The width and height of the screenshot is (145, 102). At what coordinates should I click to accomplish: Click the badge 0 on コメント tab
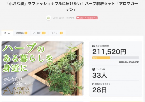[x=61, y=33]
